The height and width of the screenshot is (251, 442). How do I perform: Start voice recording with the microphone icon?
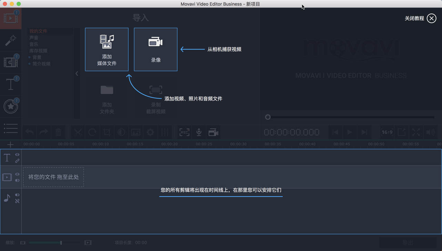coord(199,132)
